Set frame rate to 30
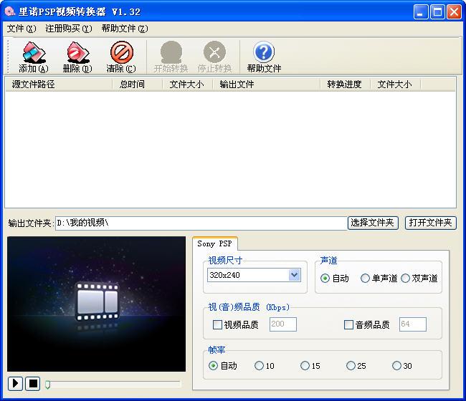 pyautogui.click(x=396, y=366)
